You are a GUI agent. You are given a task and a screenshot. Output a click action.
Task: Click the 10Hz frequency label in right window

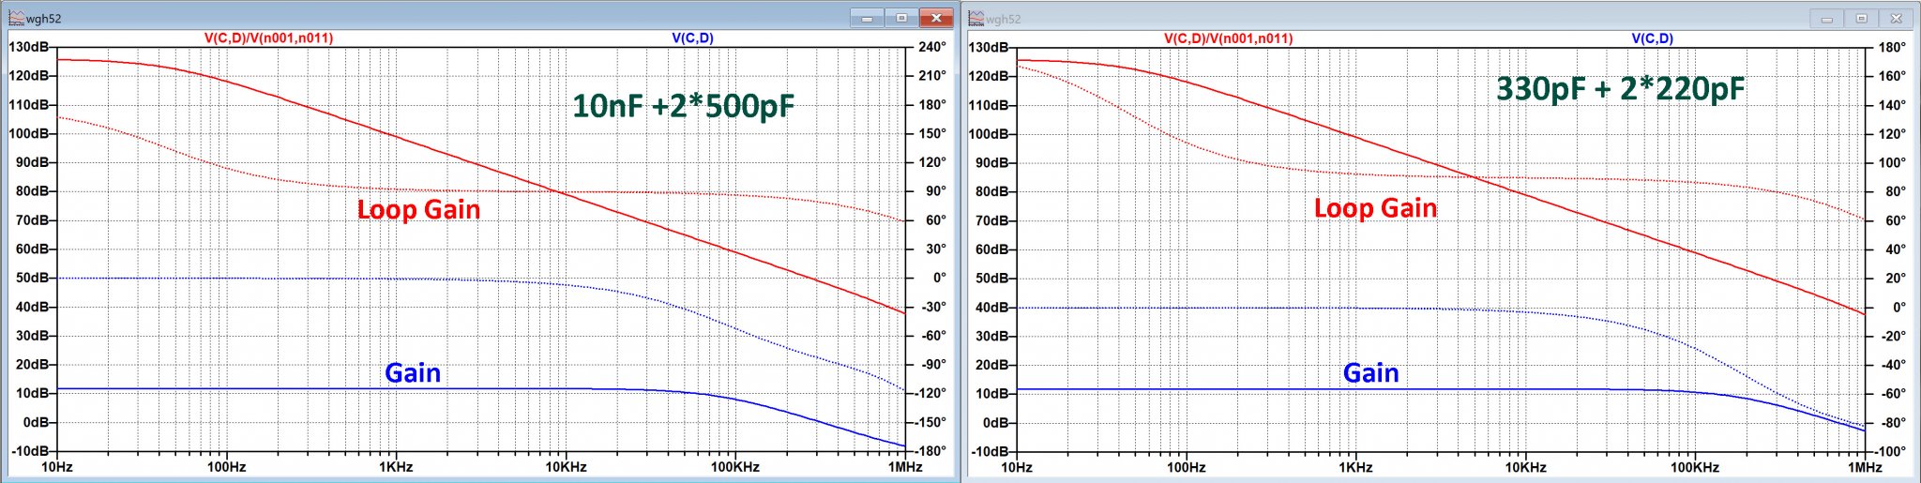[1017, 467]
